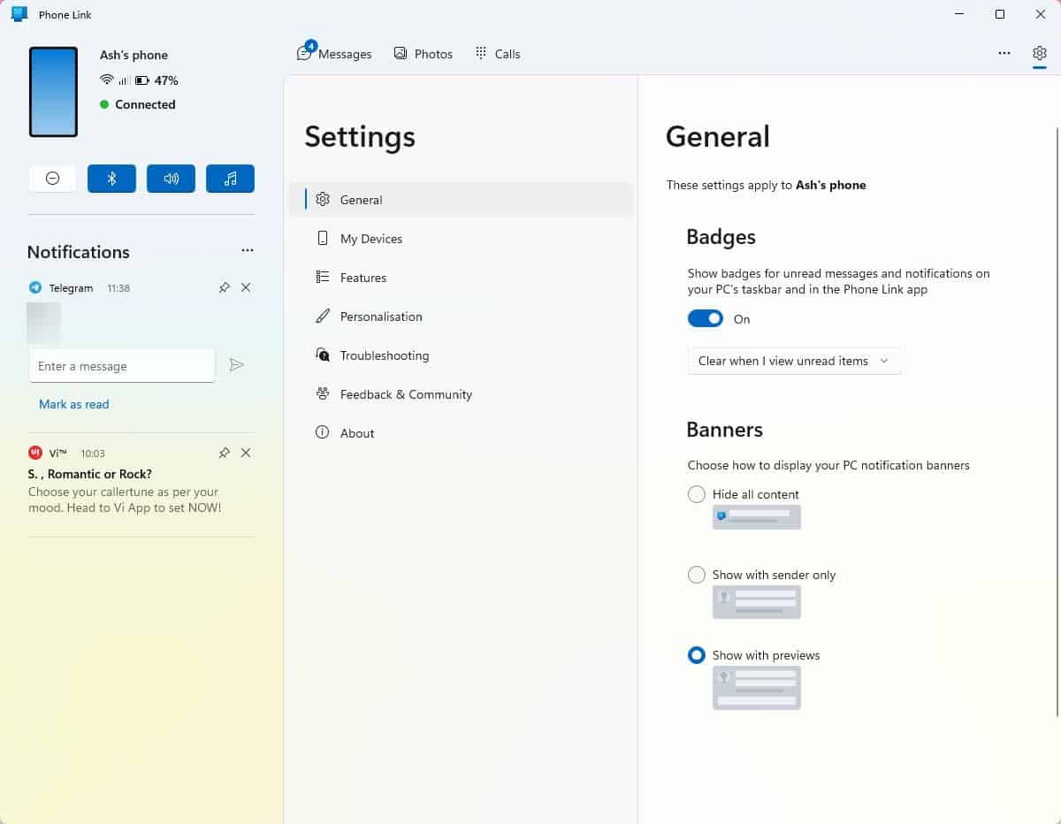Select the Do Not Disturb phone icon
This screenshot has height=824, width=1061.
click(52, 178)
